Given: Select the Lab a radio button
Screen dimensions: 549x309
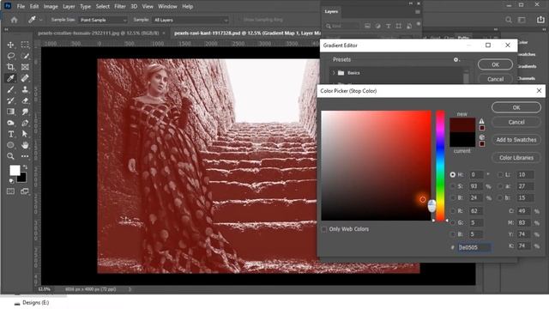Looking at the screenshot, I should pyautogui.click(x=500, y=186).
